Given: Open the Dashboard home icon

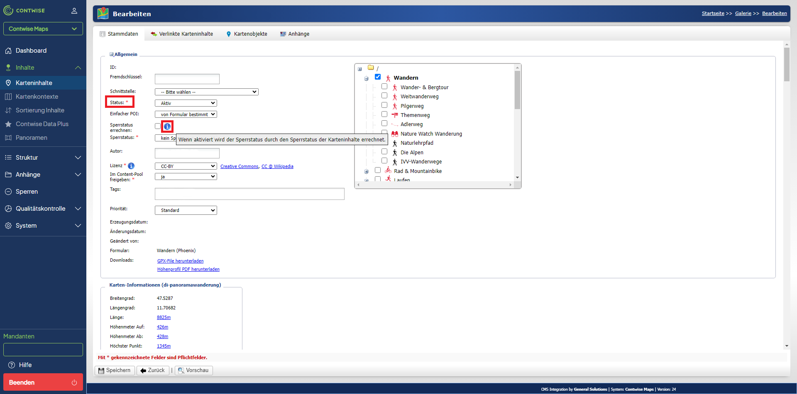Looking at the screenshot, I should click(8, 51).
